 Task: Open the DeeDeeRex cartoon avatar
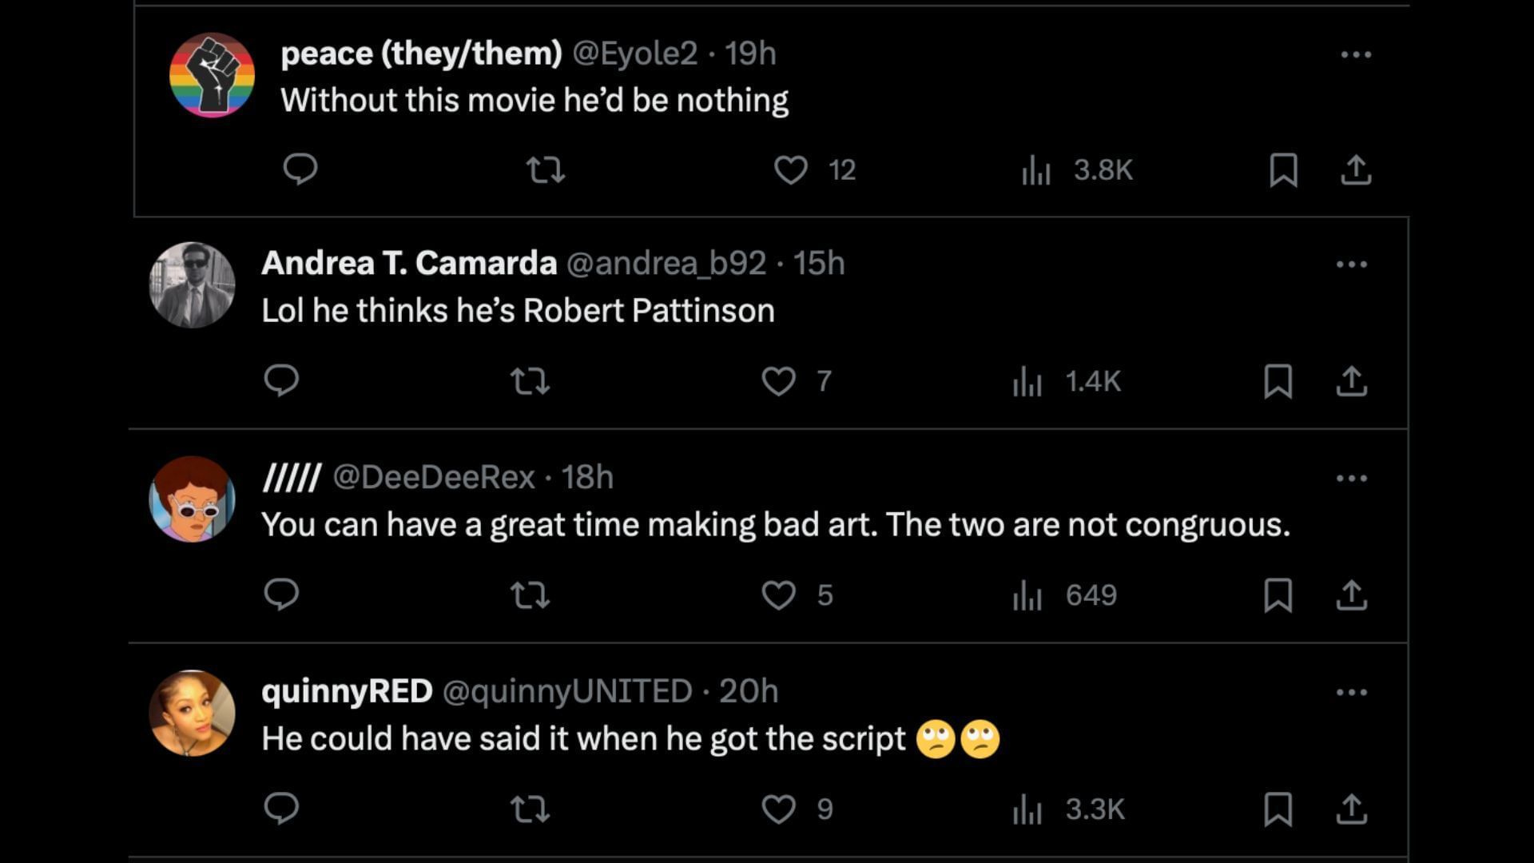click(192, 499)
